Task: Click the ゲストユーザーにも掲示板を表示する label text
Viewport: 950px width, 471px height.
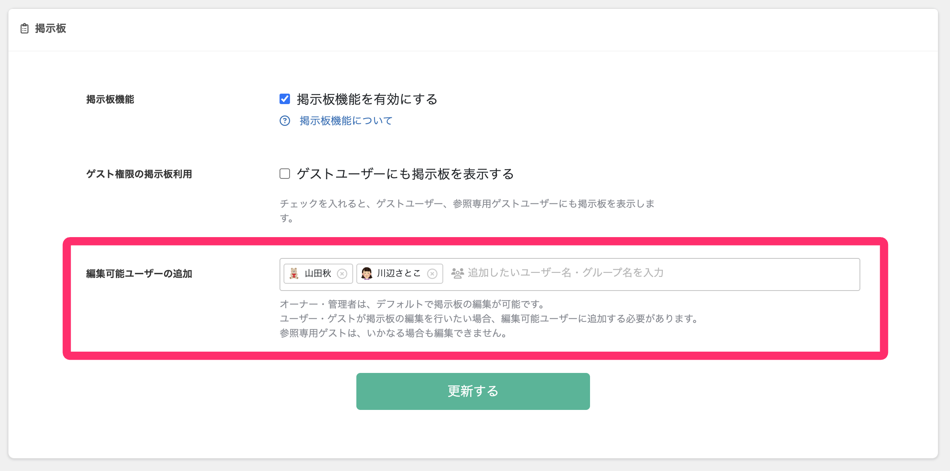Action: click(405, 174)
